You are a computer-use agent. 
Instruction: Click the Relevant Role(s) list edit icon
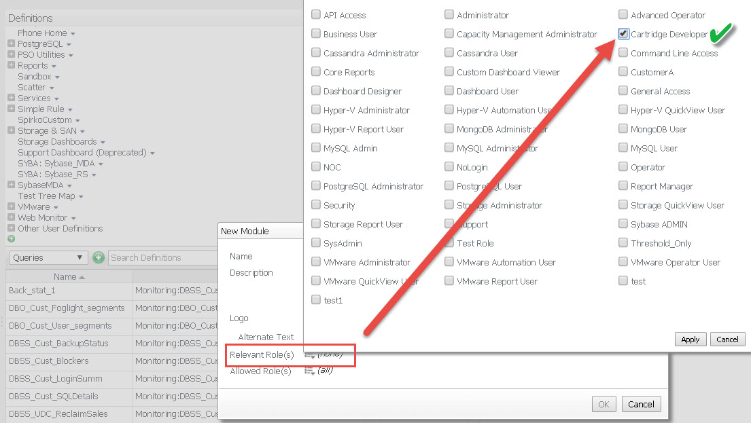309,354
